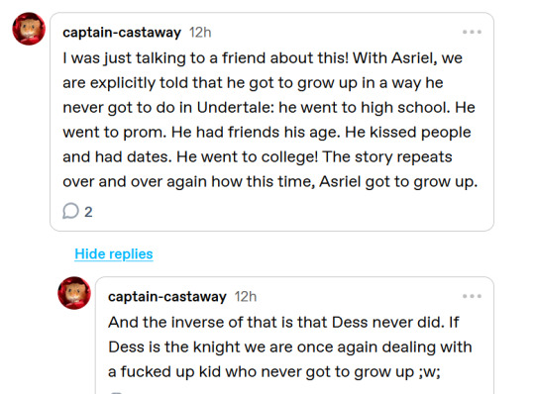Open captain-castaway's avatar on the nested reply
This screenshot has height=394, width=535.
74,293
